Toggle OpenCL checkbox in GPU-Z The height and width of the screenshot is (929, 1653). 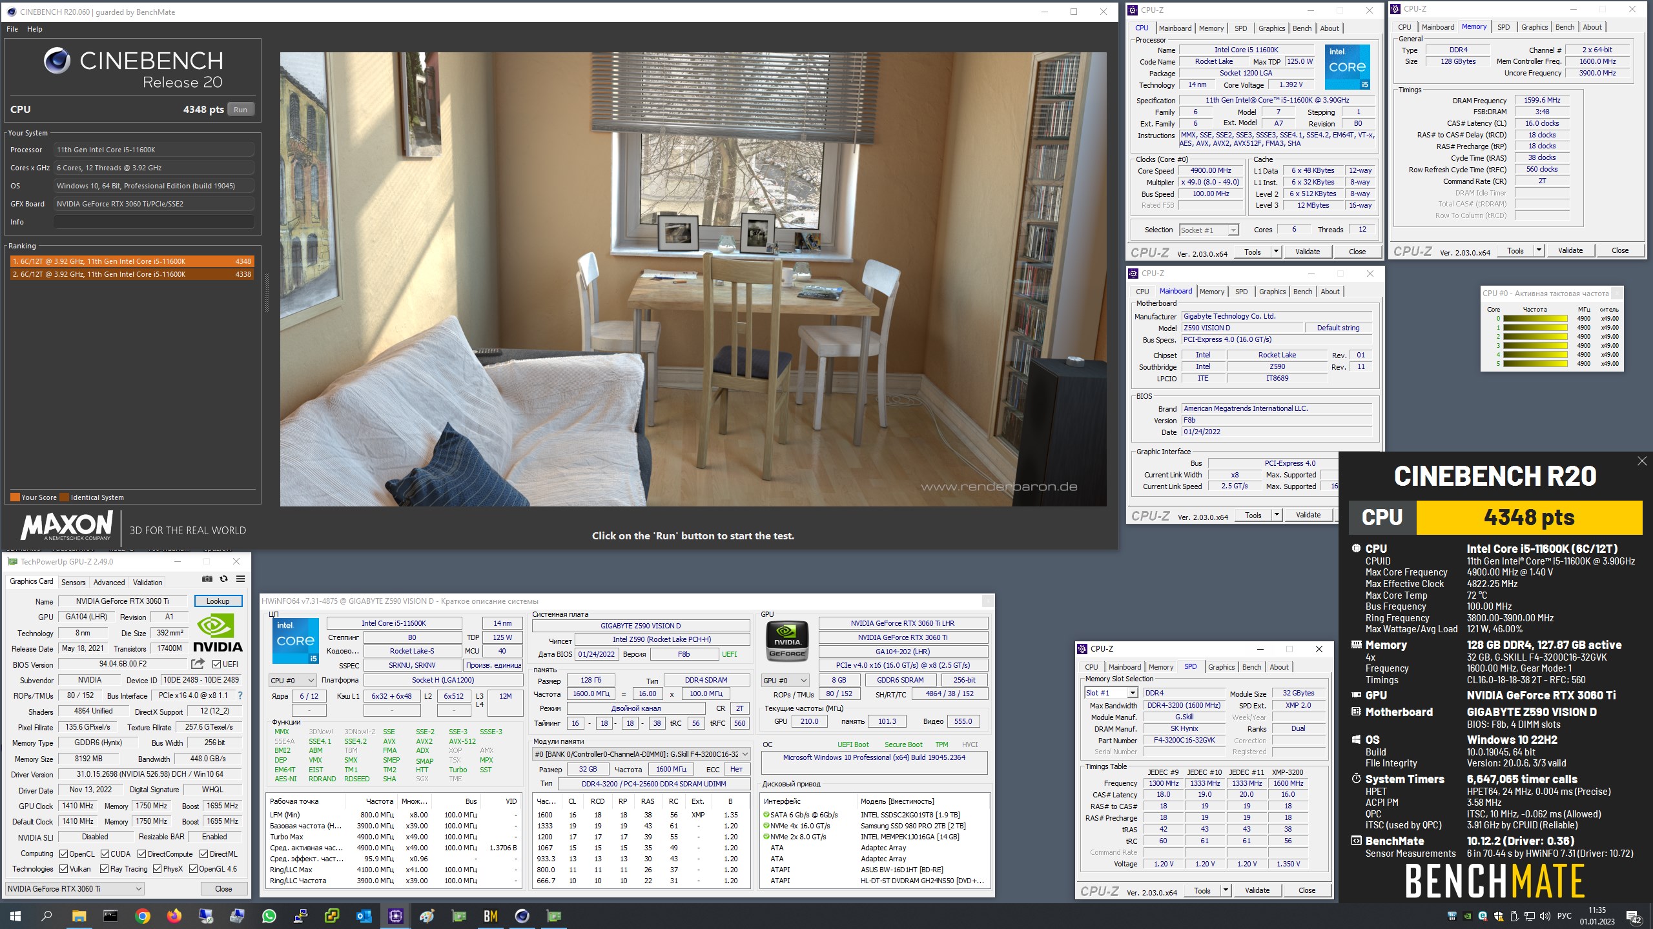pos(63,854)
